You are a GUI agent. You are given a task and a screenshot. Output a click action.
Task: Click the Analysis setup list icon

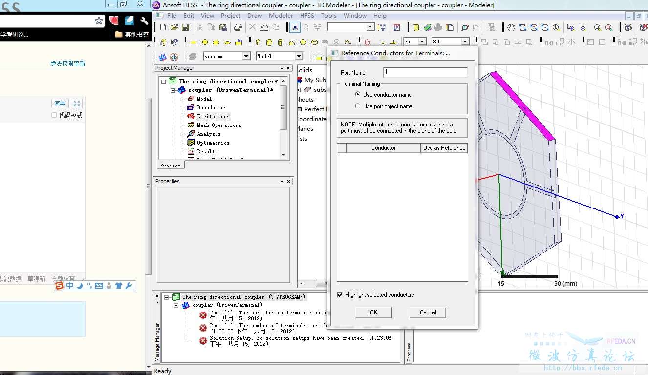[416, 27]
